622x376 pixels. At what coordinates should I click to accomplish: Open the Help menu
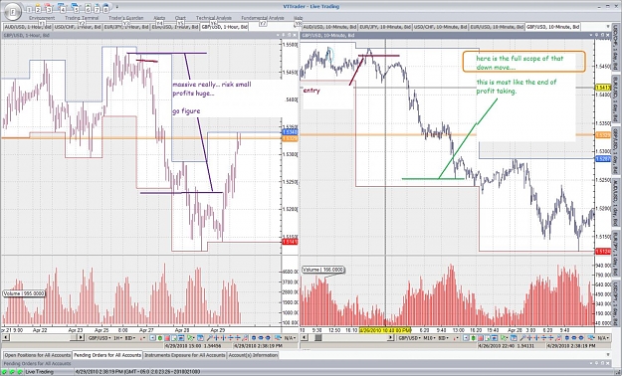coord(298,18)
